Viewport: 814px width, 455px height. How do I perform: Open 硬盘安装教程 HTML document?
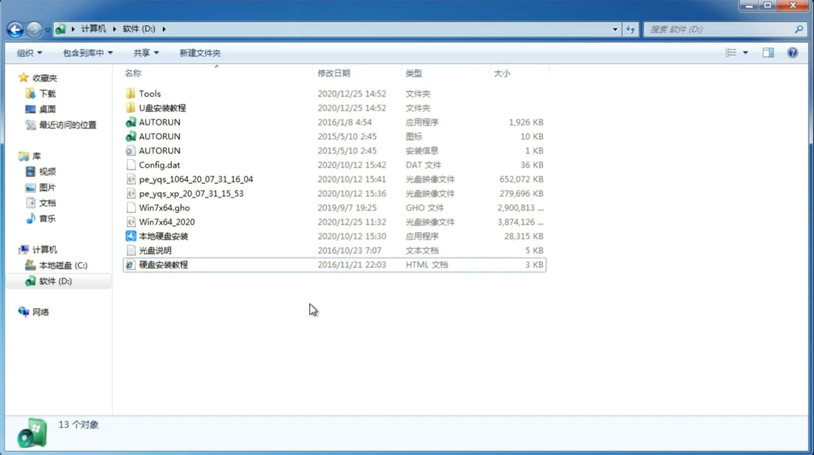pos(163,264)
